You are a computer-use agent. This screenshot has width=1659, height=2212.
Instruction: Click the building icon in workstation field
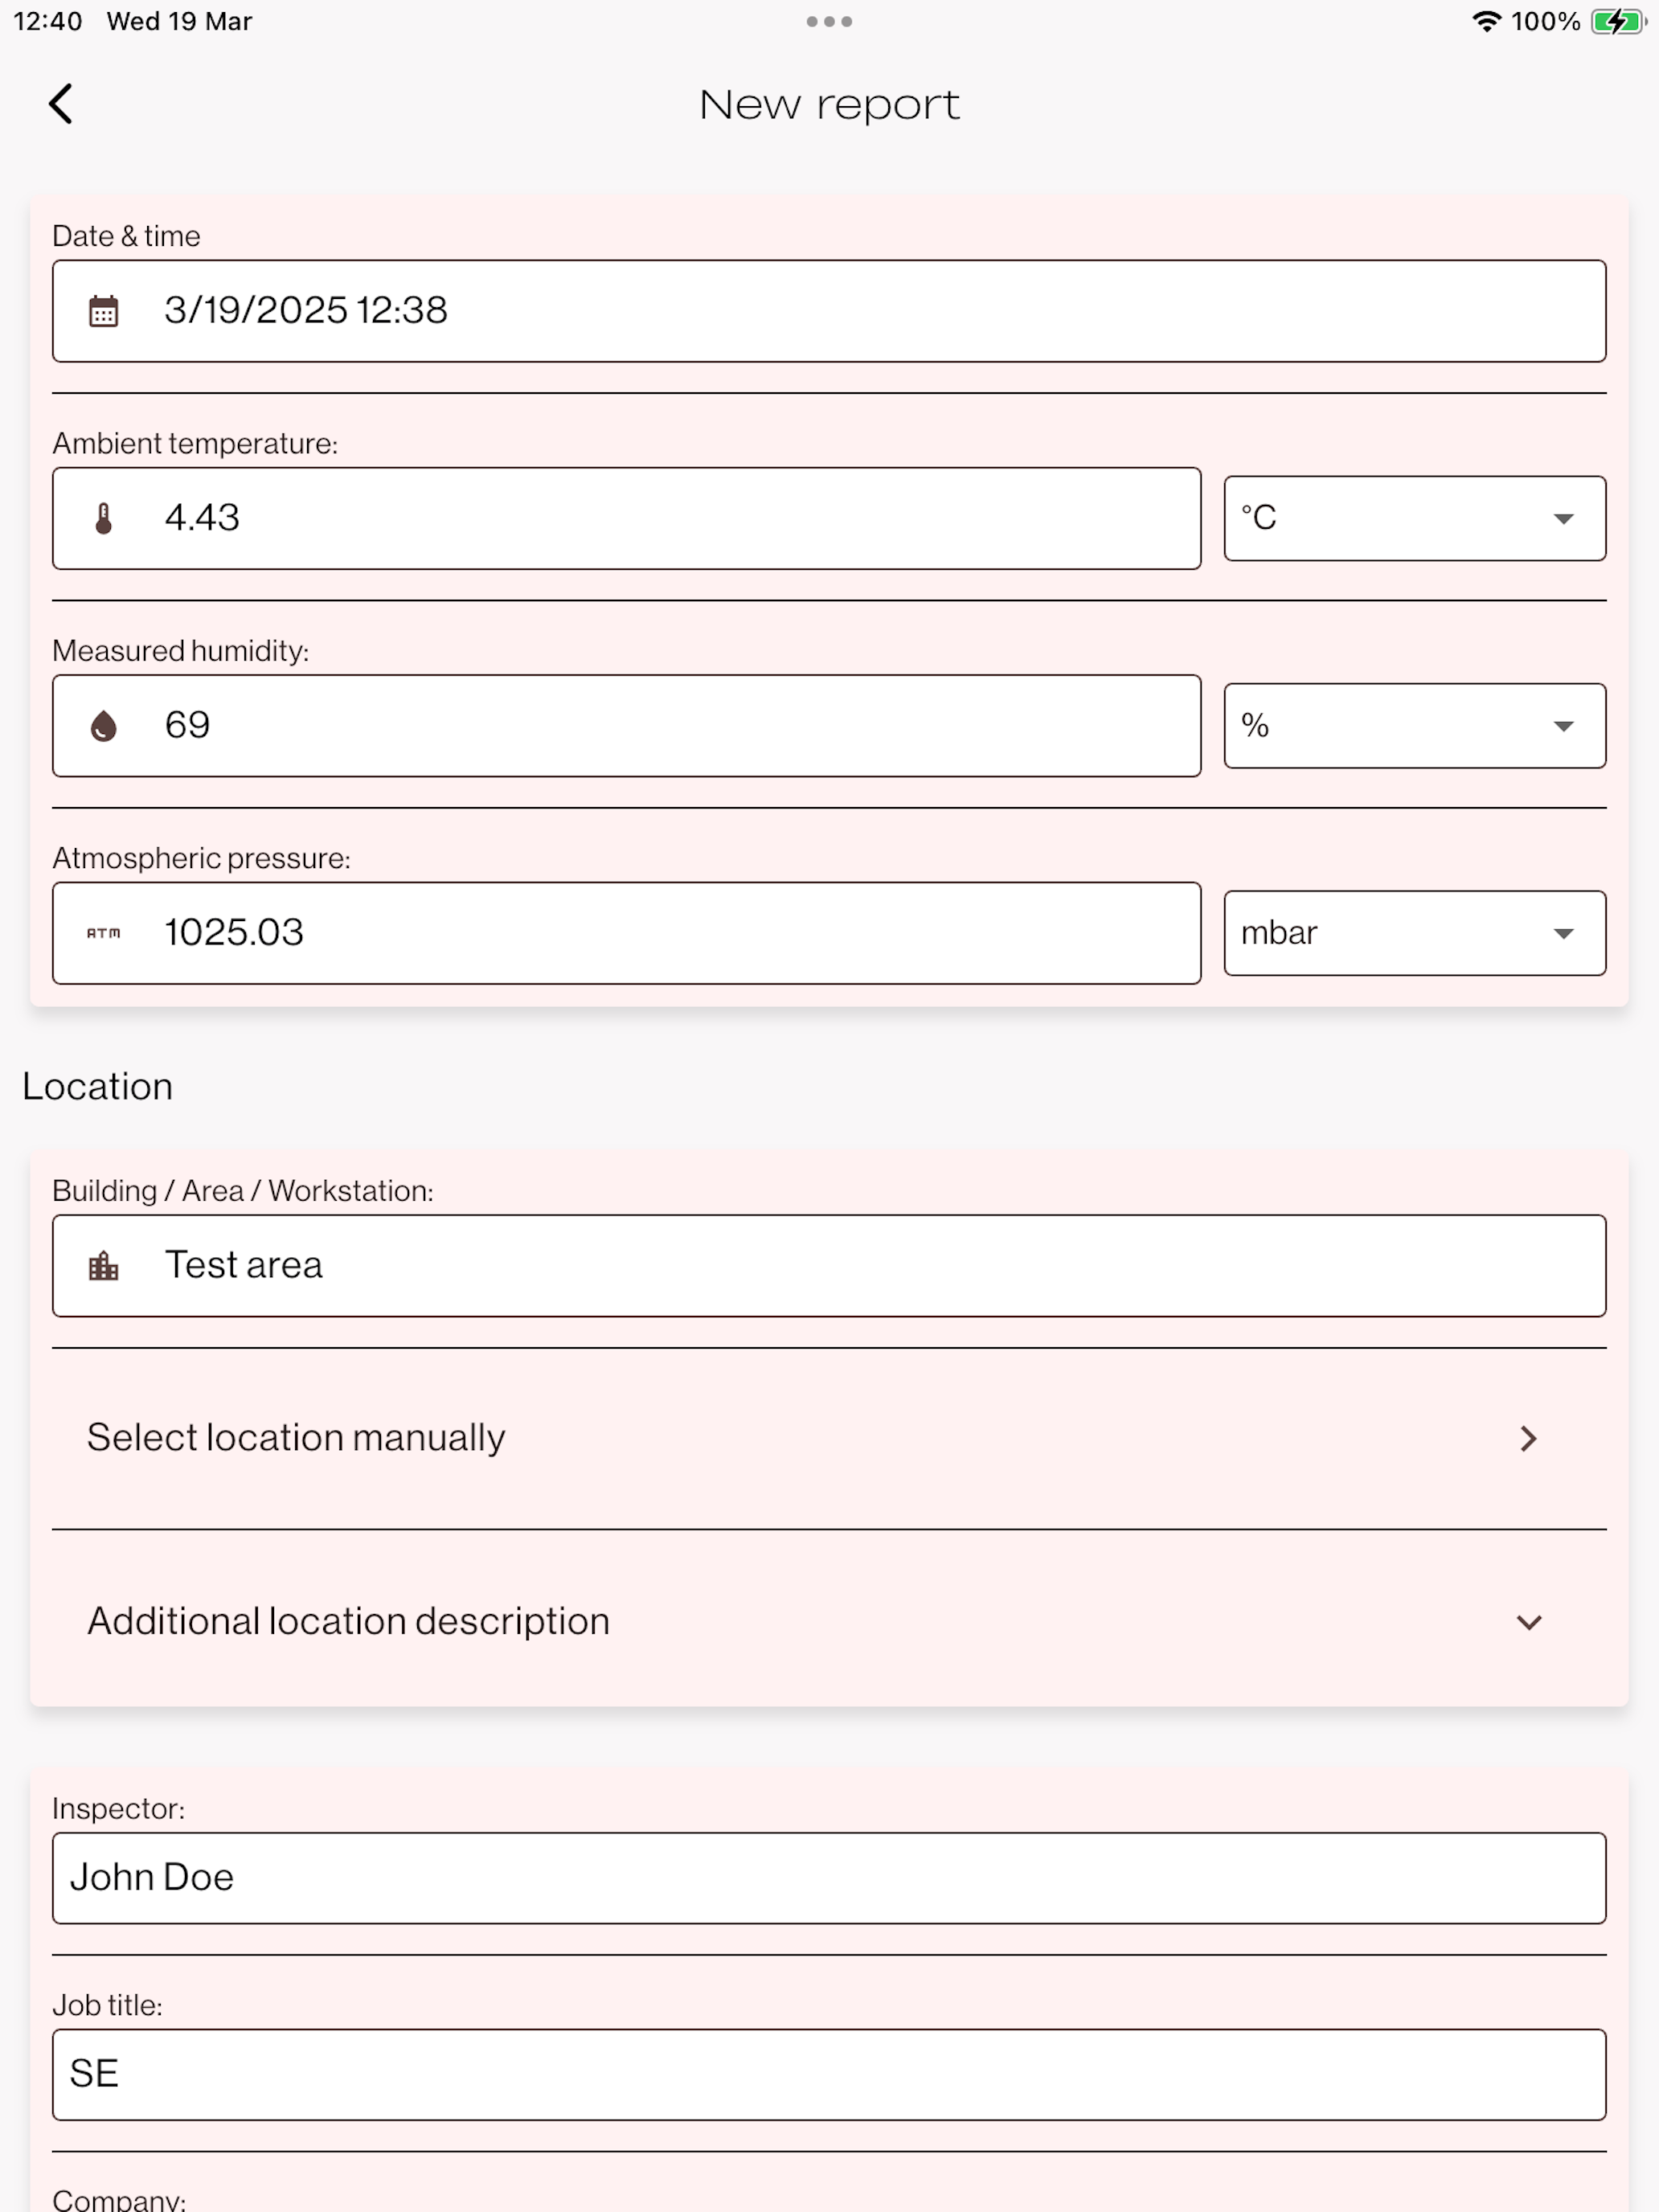104,1266
